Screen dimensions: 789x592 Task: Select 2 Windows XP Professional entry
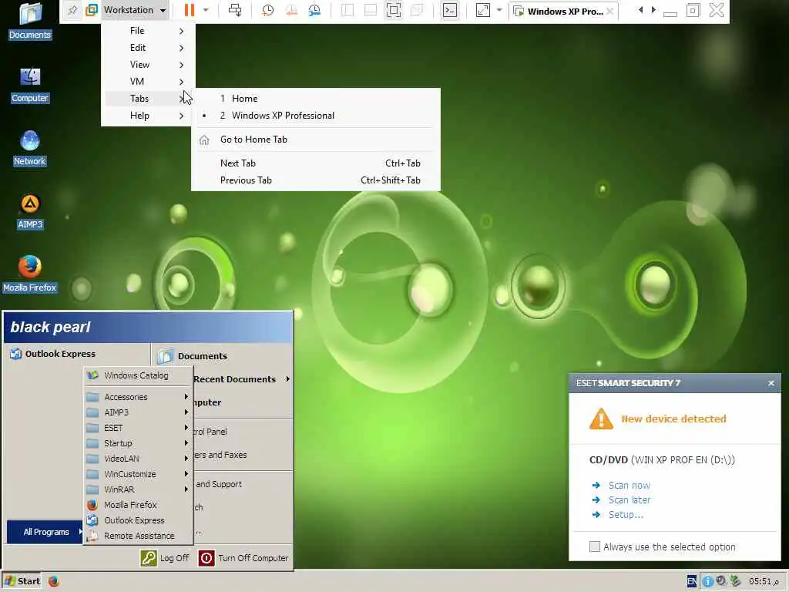point(315,116)
